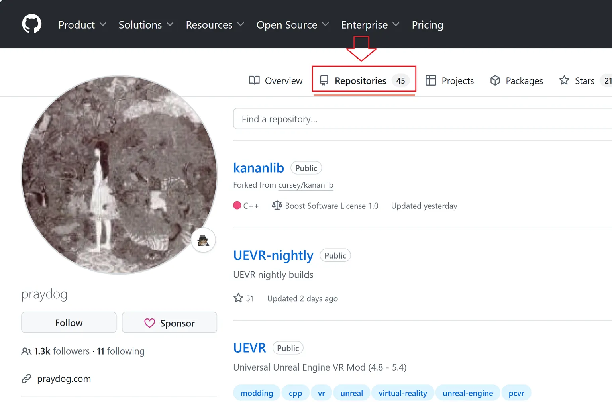Switch to the Packages tab
The image size is (612, 408).
click(x=517, y=81)
